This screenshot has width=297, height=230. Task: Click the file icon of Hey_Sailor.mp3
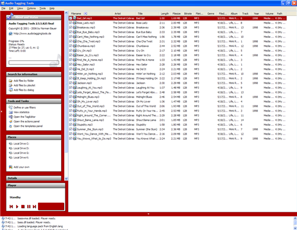tap(74, 65)
